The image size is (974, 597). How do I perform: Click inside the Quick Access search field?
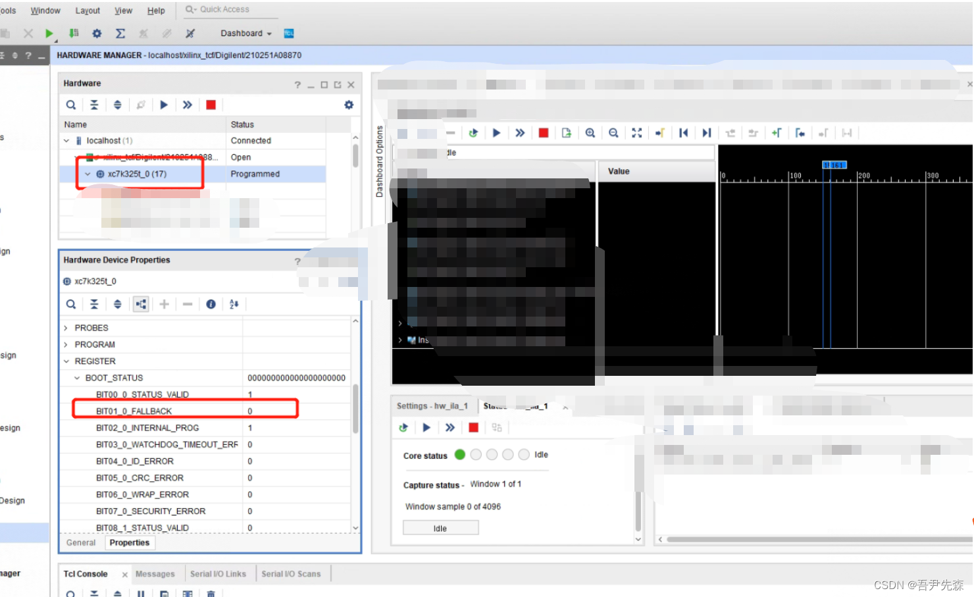(x=227, y=9)
